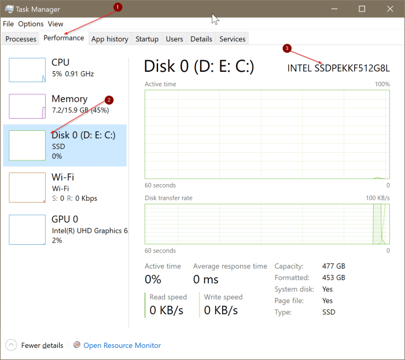Viewport: 405px width, 360px height.
Task: Open the Users tab
Action: click(x=174, y=39)
